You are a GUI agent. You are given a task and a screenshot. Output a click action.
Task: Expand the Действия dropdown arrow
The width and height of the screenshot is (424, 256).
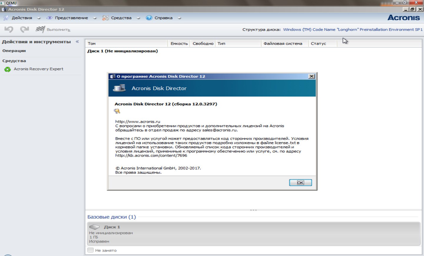[x=39, y=18]
